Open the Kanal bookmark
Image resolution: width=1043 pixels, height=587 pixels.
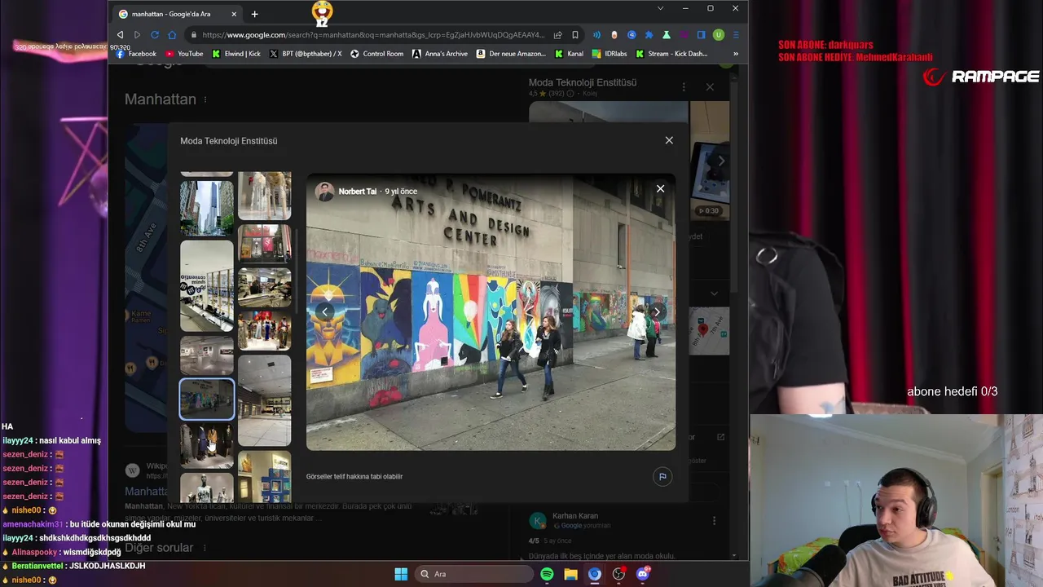569,54
